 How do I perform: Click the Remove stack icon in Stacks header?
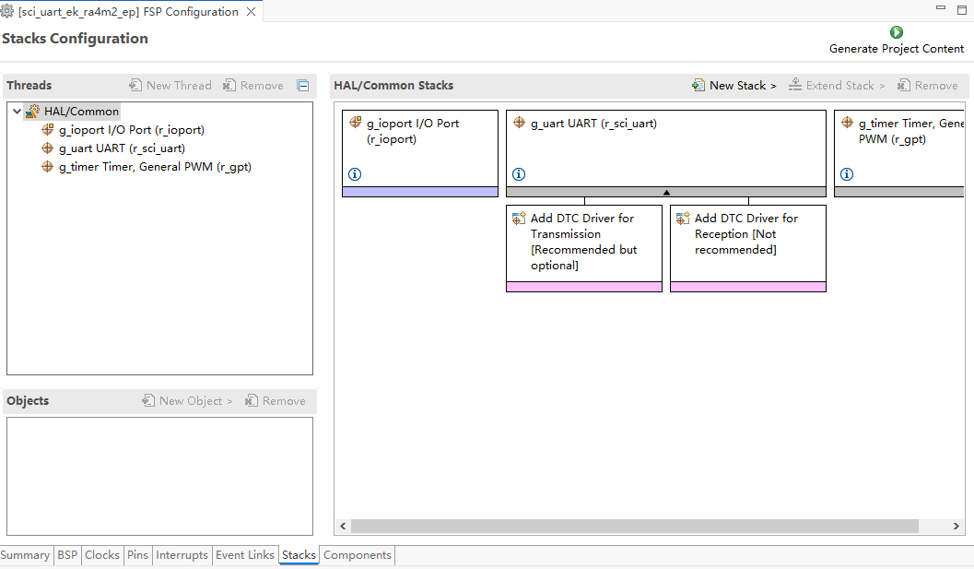903,85
